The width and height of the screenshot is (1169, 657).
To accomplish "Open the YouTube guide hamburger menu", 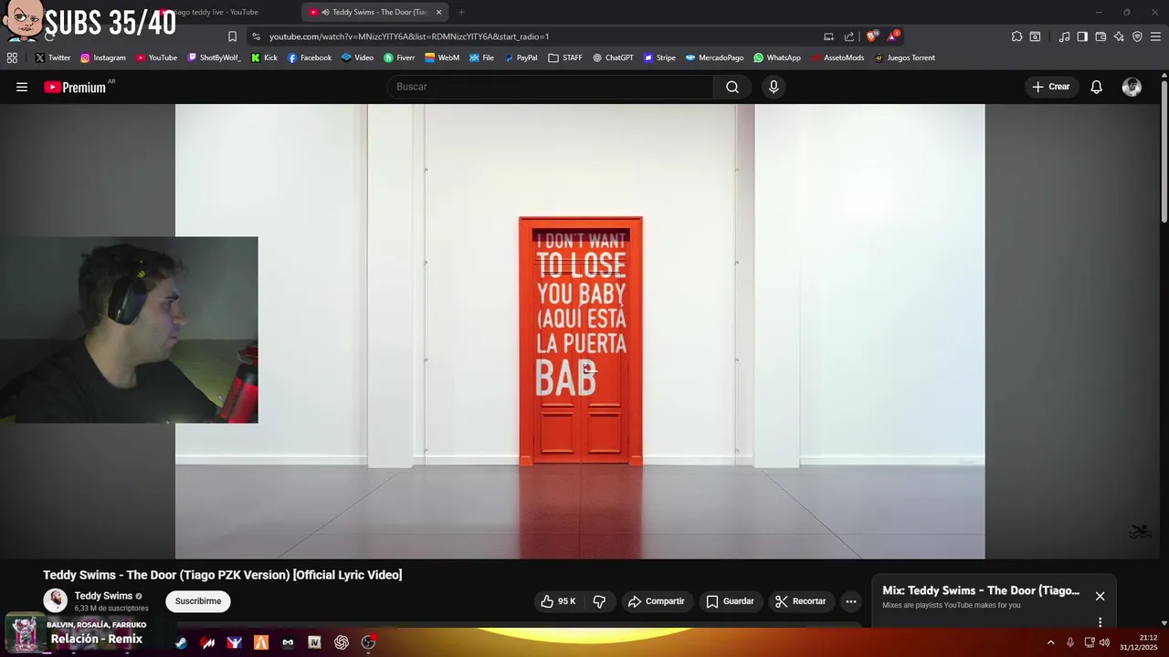I will click(22, 87).
